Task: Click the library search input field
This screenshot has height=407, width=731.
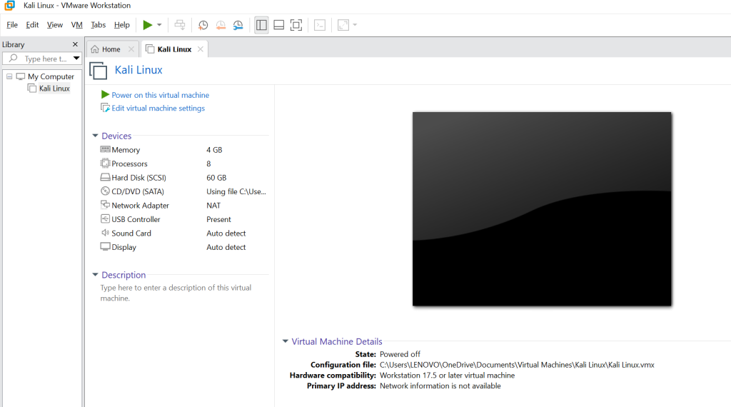Action: (45, 59)
